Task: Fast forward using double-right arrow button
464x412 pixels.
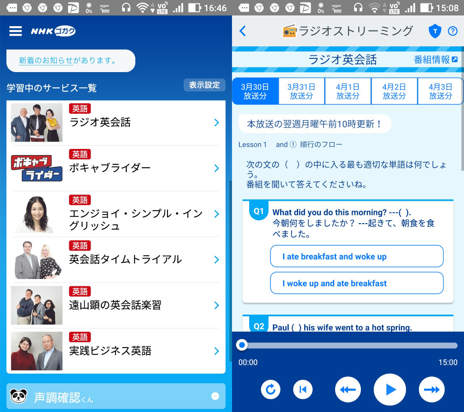Action: (x=431, y=390)
